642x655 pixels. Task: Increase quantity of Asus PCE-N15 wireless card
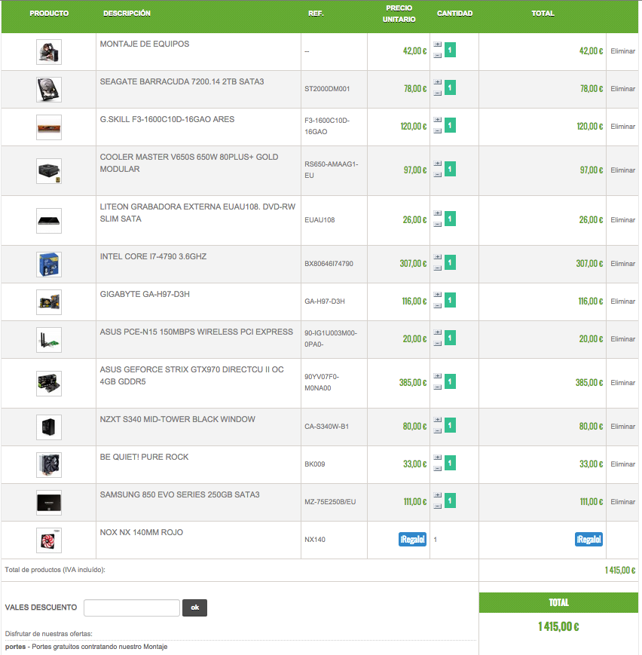(x=437, y=332)
